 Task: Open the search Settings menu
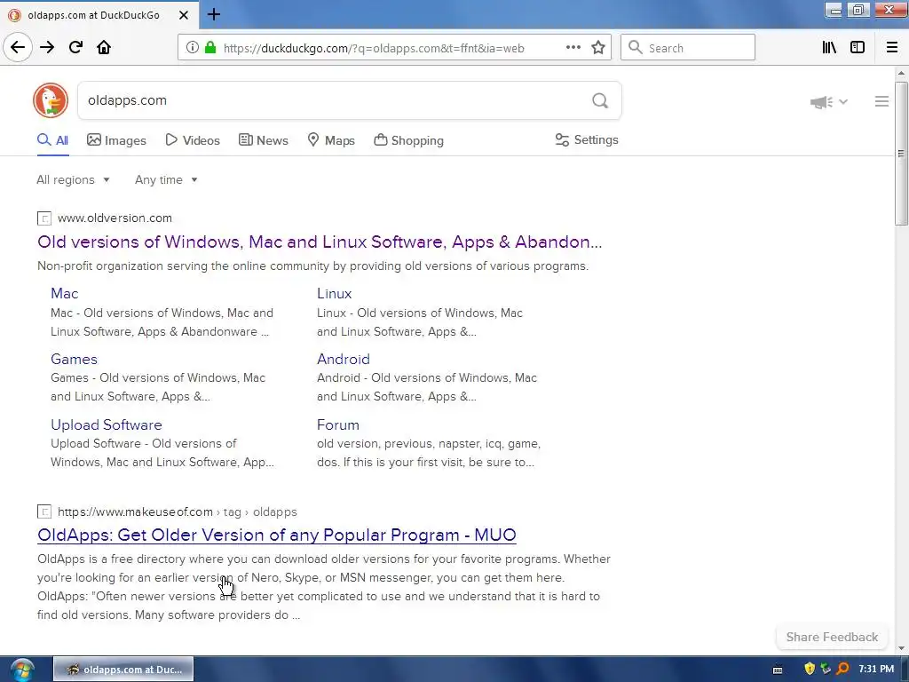587,139
